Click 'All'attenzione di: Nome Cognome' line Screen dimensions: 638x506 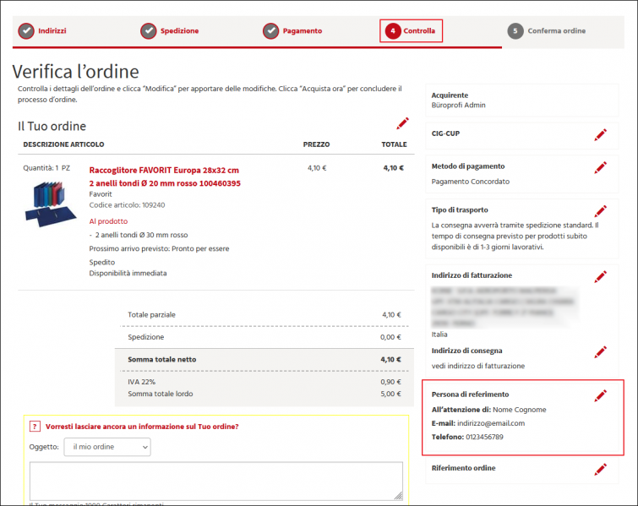coord(488,410)
